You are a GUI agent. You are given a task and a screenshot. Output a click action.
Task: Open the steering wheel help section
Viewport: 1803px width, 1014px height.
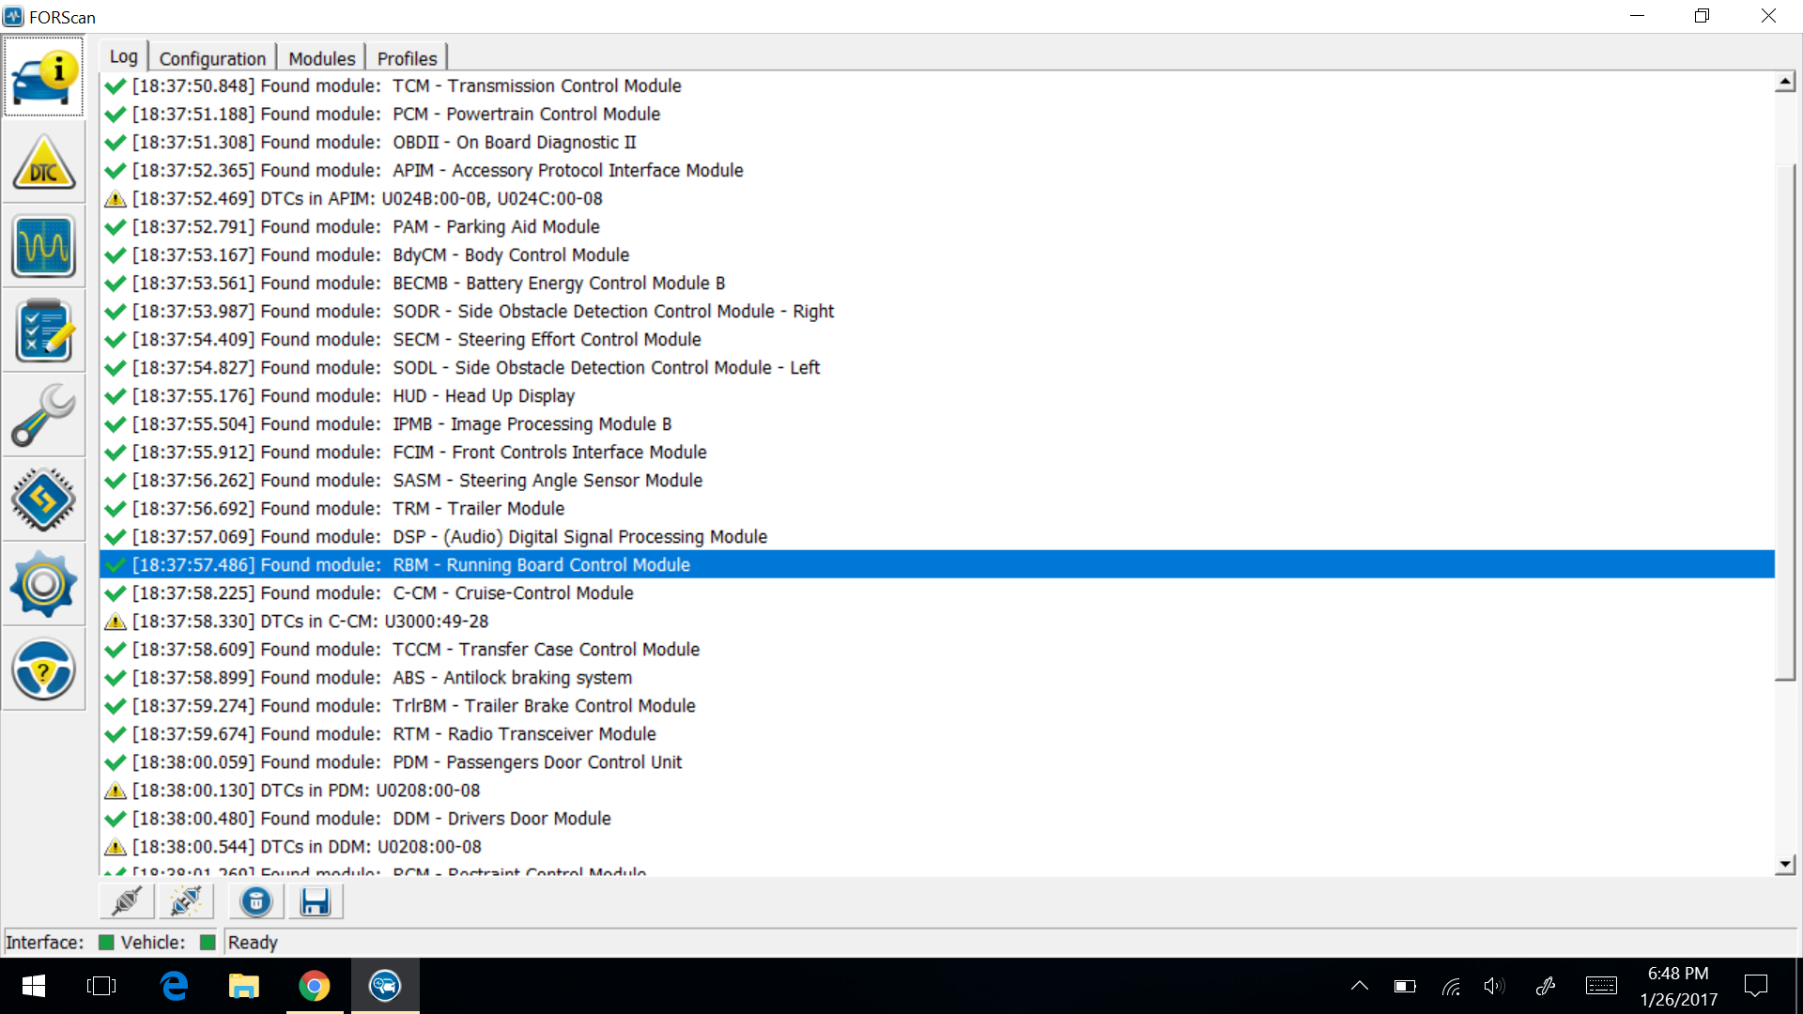[x=43, y=668]
